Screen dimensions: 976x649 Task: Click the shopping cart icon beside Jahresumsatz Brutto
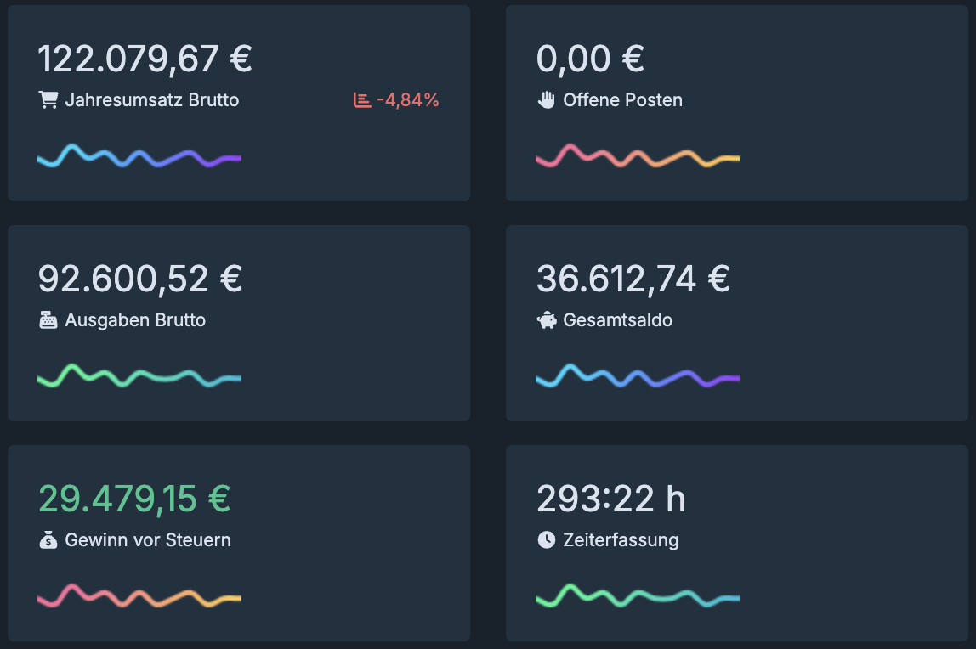(48, 99)
